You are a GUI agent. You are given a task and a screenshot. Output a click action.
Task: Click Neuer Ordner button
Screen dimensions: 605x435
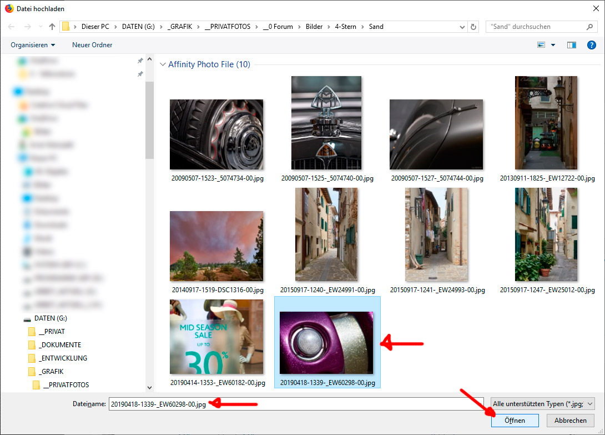(92, 45)
